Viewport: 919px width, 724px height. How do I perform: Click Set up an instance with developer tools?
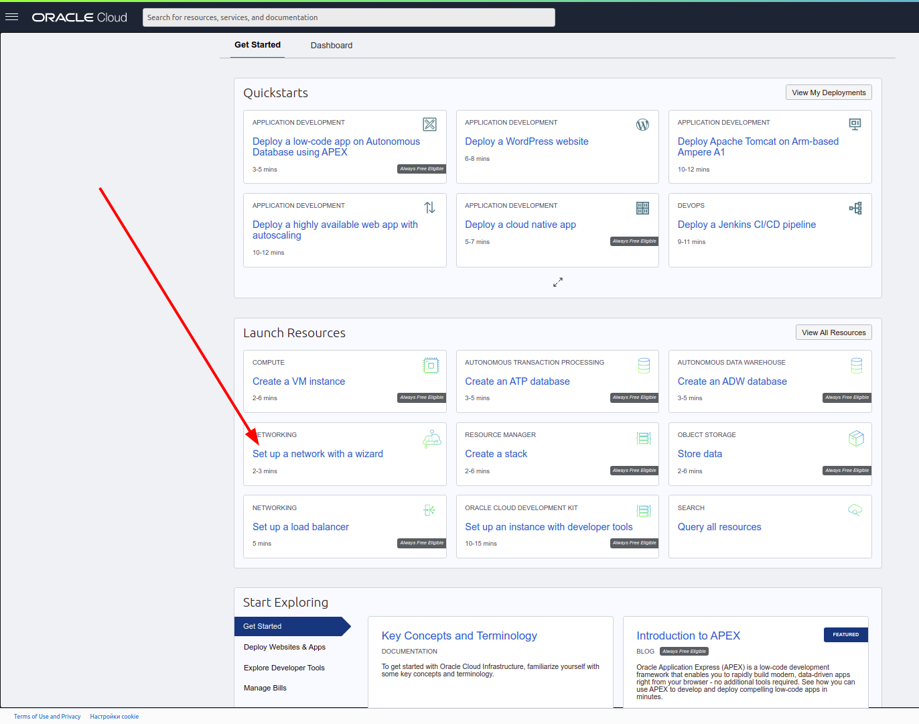[x=549, y=527]
